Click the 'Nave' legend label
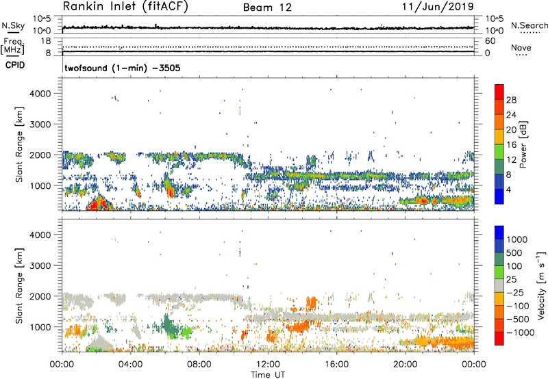The width and height of the screenshot is (548, 379). (521, 48)
